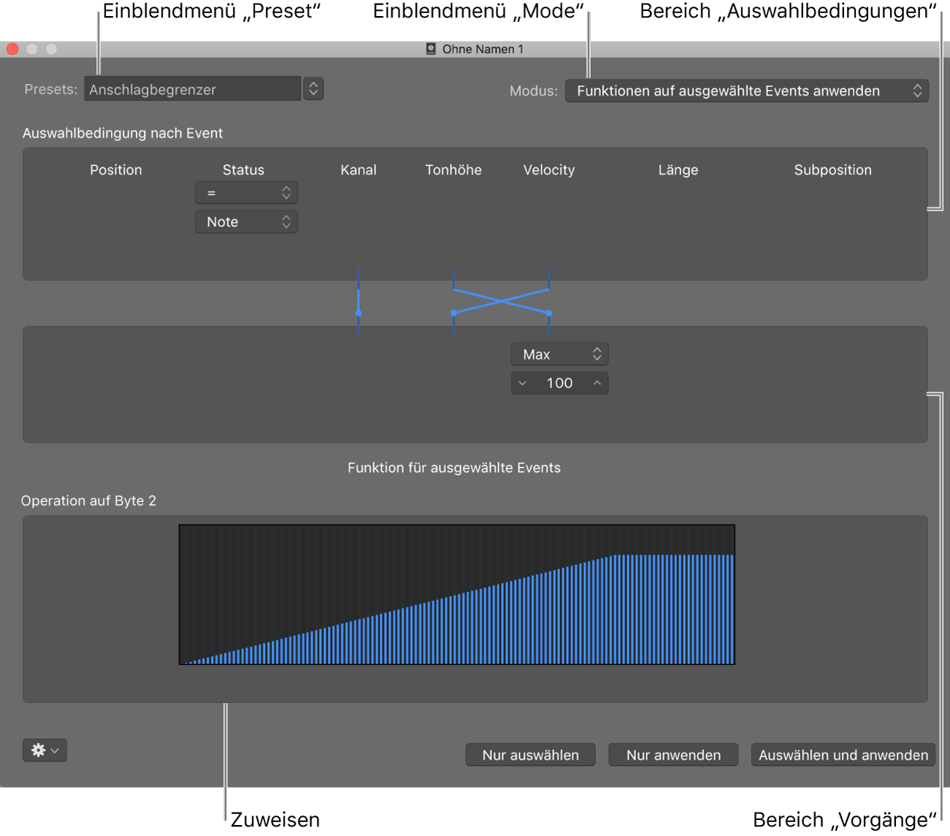950x836 pixels.
Task: Open the Velocity operation Max popup
Action: click(x=559, y=354)
